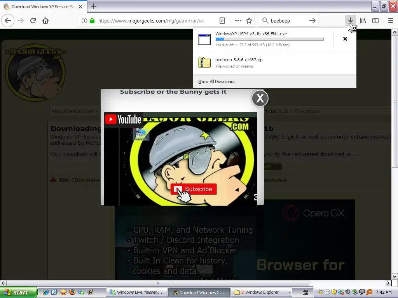Click the security shield tray icon
The height and width of the screenshot is (298, 398).
(x=334, y=292)
